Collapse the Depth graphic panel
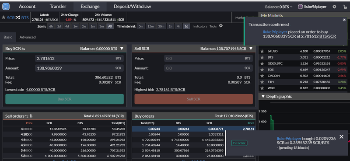This screenshot has width=350, height=161. coord(263,96)
